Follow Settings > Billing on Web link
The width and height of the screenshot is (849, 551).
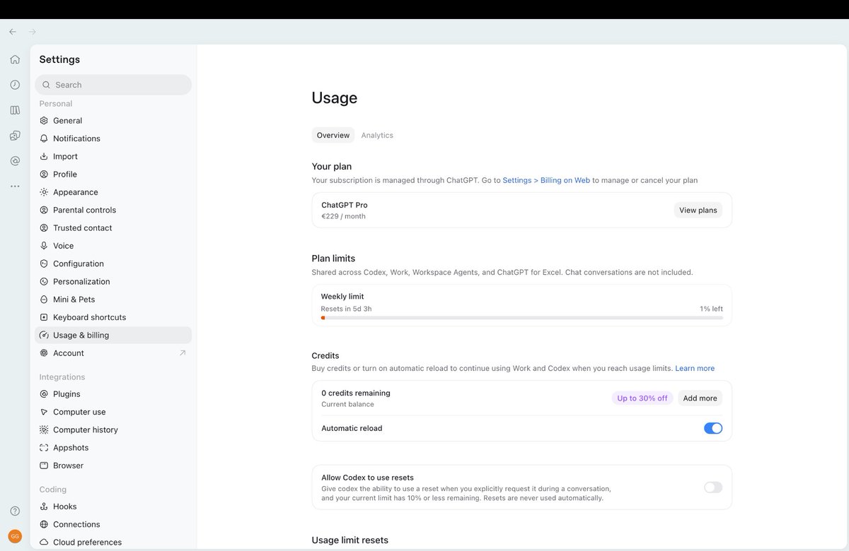546,180
